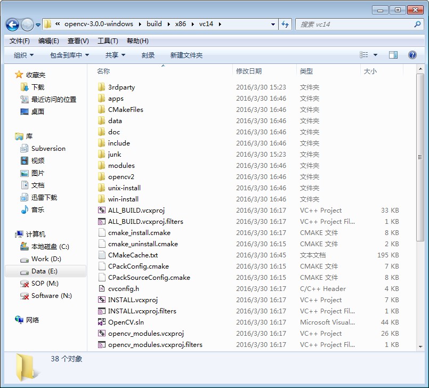The height and width of the screenshot is (388, 429).
Task: Click the file list vertical scrollbar thumb
Action: [x=420, y=157]
